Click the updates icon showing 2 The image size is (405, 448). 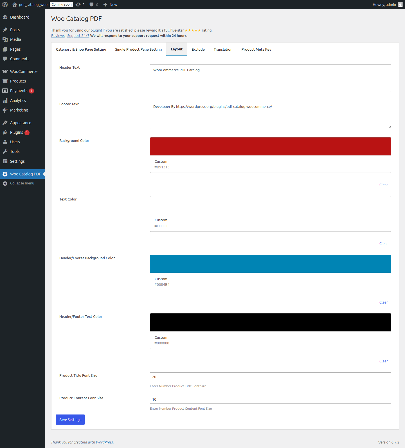[78, 5]
